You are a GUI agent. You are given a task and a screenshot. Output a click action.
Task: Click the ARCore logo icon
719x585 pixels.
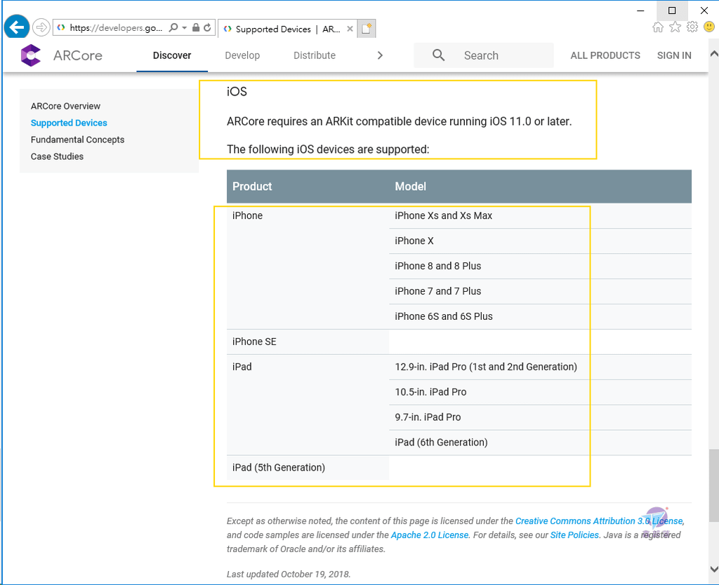(x=31, y=55)
